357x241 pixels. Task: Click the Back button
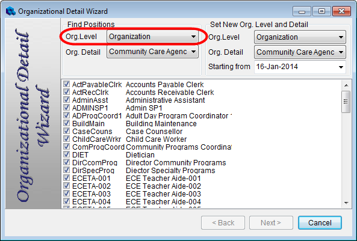click(x=223, y=222)
